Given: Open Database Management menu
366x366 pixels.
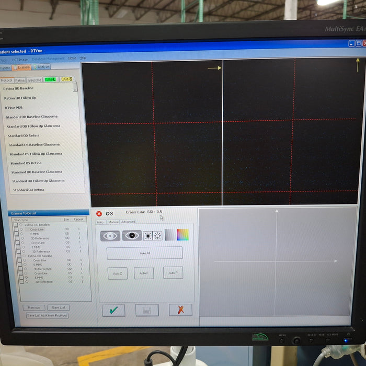Looking at the screenshot, I should click(x=48, y=59).
